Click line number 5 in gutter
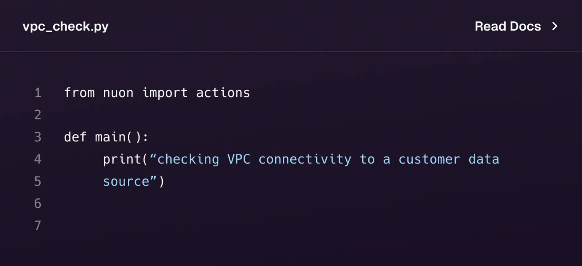582x266 pixels. point(38,182)
